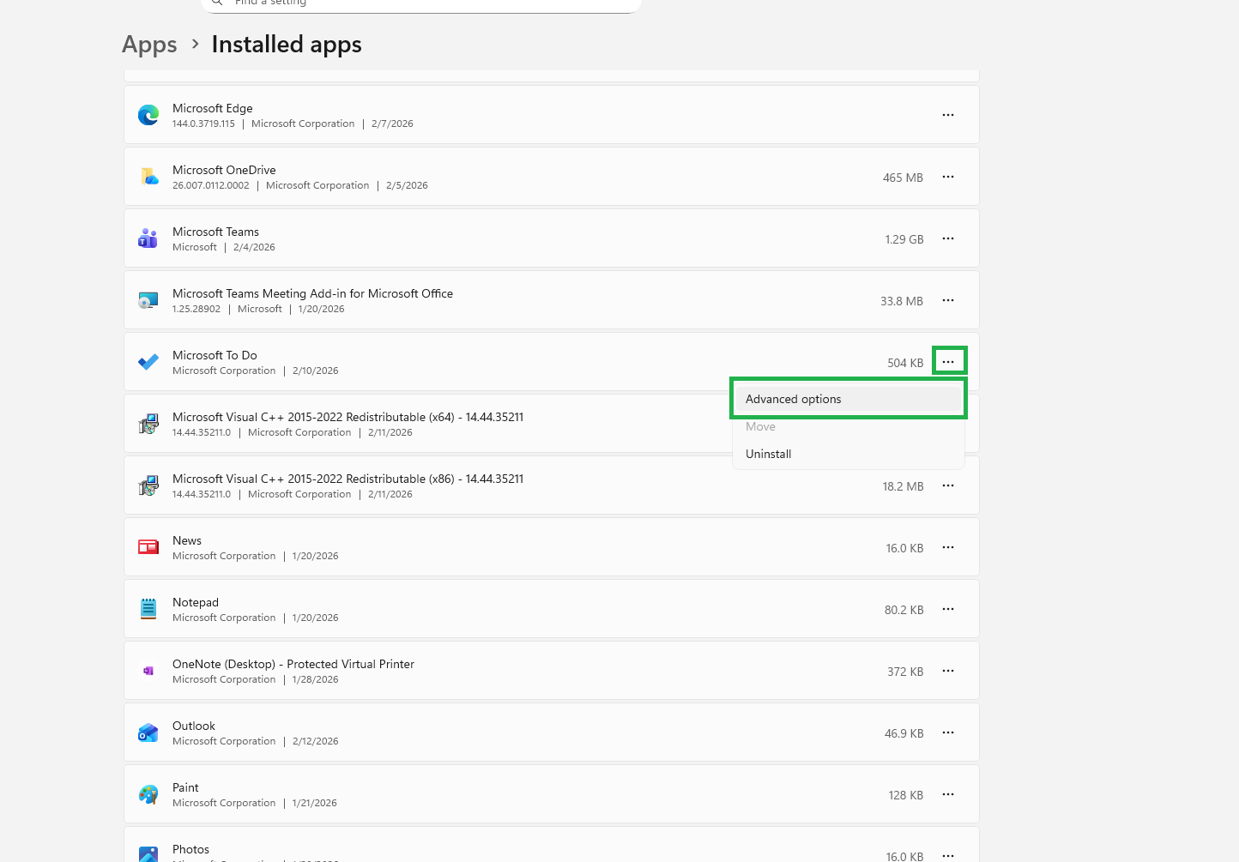The width and height of the screenshot is (1239, 862).
Task: Open more options for Microsoft OneDrive
Action: point(948,177)
